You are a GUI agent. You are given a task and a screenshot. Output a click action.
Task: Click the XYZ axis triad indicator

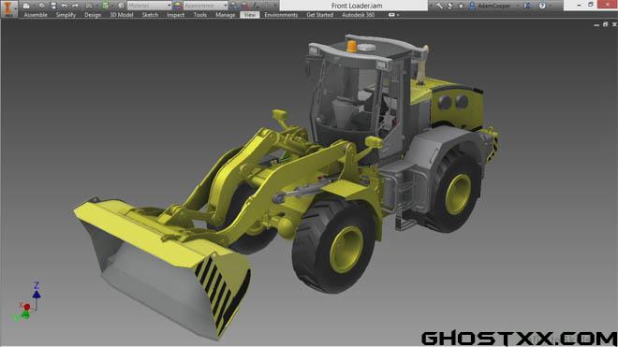[27, 302]
